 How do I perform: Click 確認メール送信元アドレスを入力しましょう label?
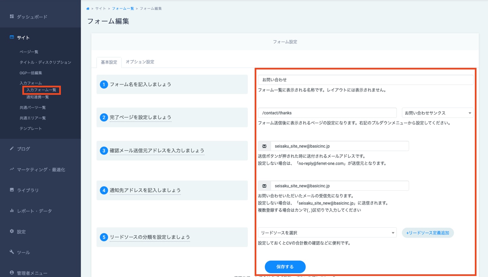click(x=157, y=150)
